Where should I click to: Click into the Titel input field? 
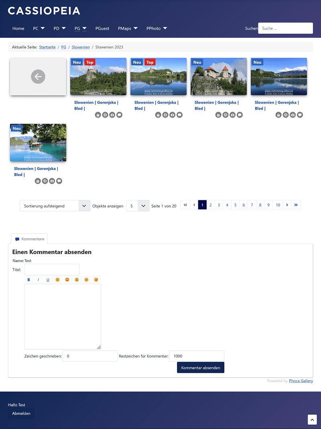coord(52,269)
